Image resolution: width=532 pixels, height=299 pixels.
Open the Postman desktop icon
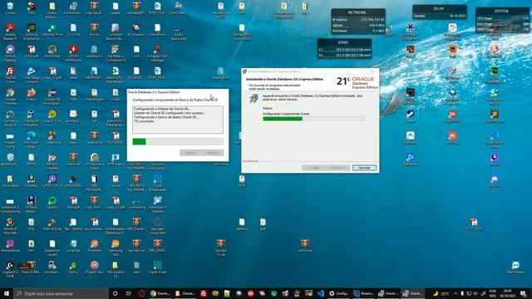pyautogui.click(x=94, y=246)
